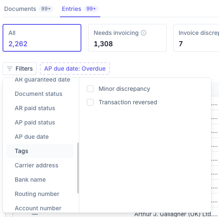Viewport: 219px width, 217px height.
Task: Open the Filters button
Action: pos(20,69)
